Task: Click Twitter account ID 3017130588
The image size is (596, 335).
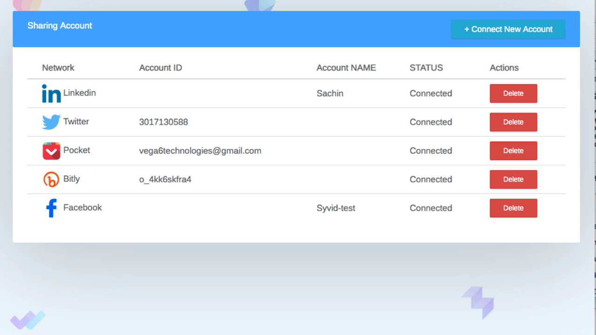Action: tap(163, 122)
